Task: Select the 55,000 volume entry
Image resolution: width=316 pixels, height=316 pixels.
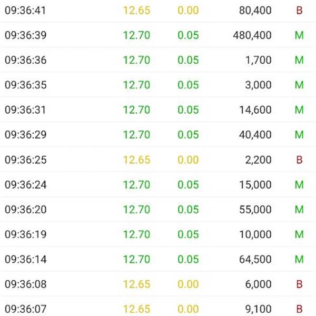Action: [x=255, y=210]
